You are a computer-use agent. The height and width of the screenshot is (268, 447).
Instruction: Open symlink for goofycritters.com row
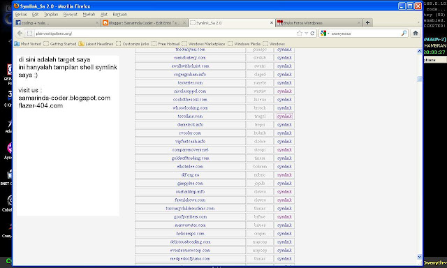coord(284,217)
